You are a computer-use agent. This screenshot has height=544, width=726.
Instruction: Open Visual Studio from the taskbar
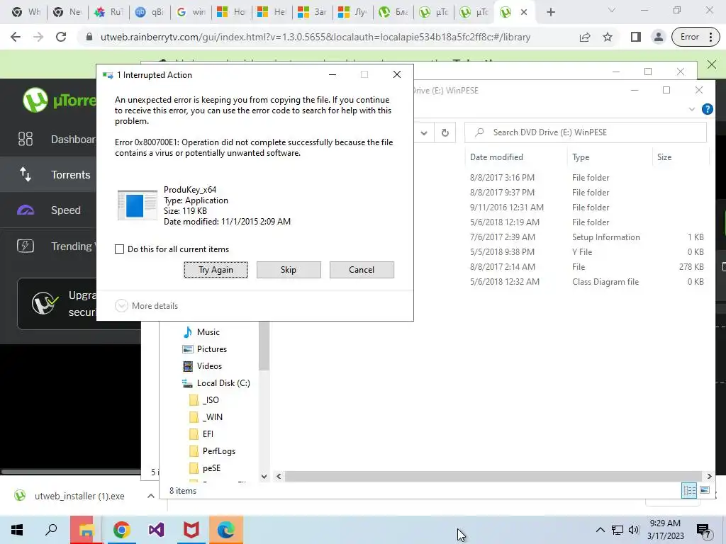point(156,530)
